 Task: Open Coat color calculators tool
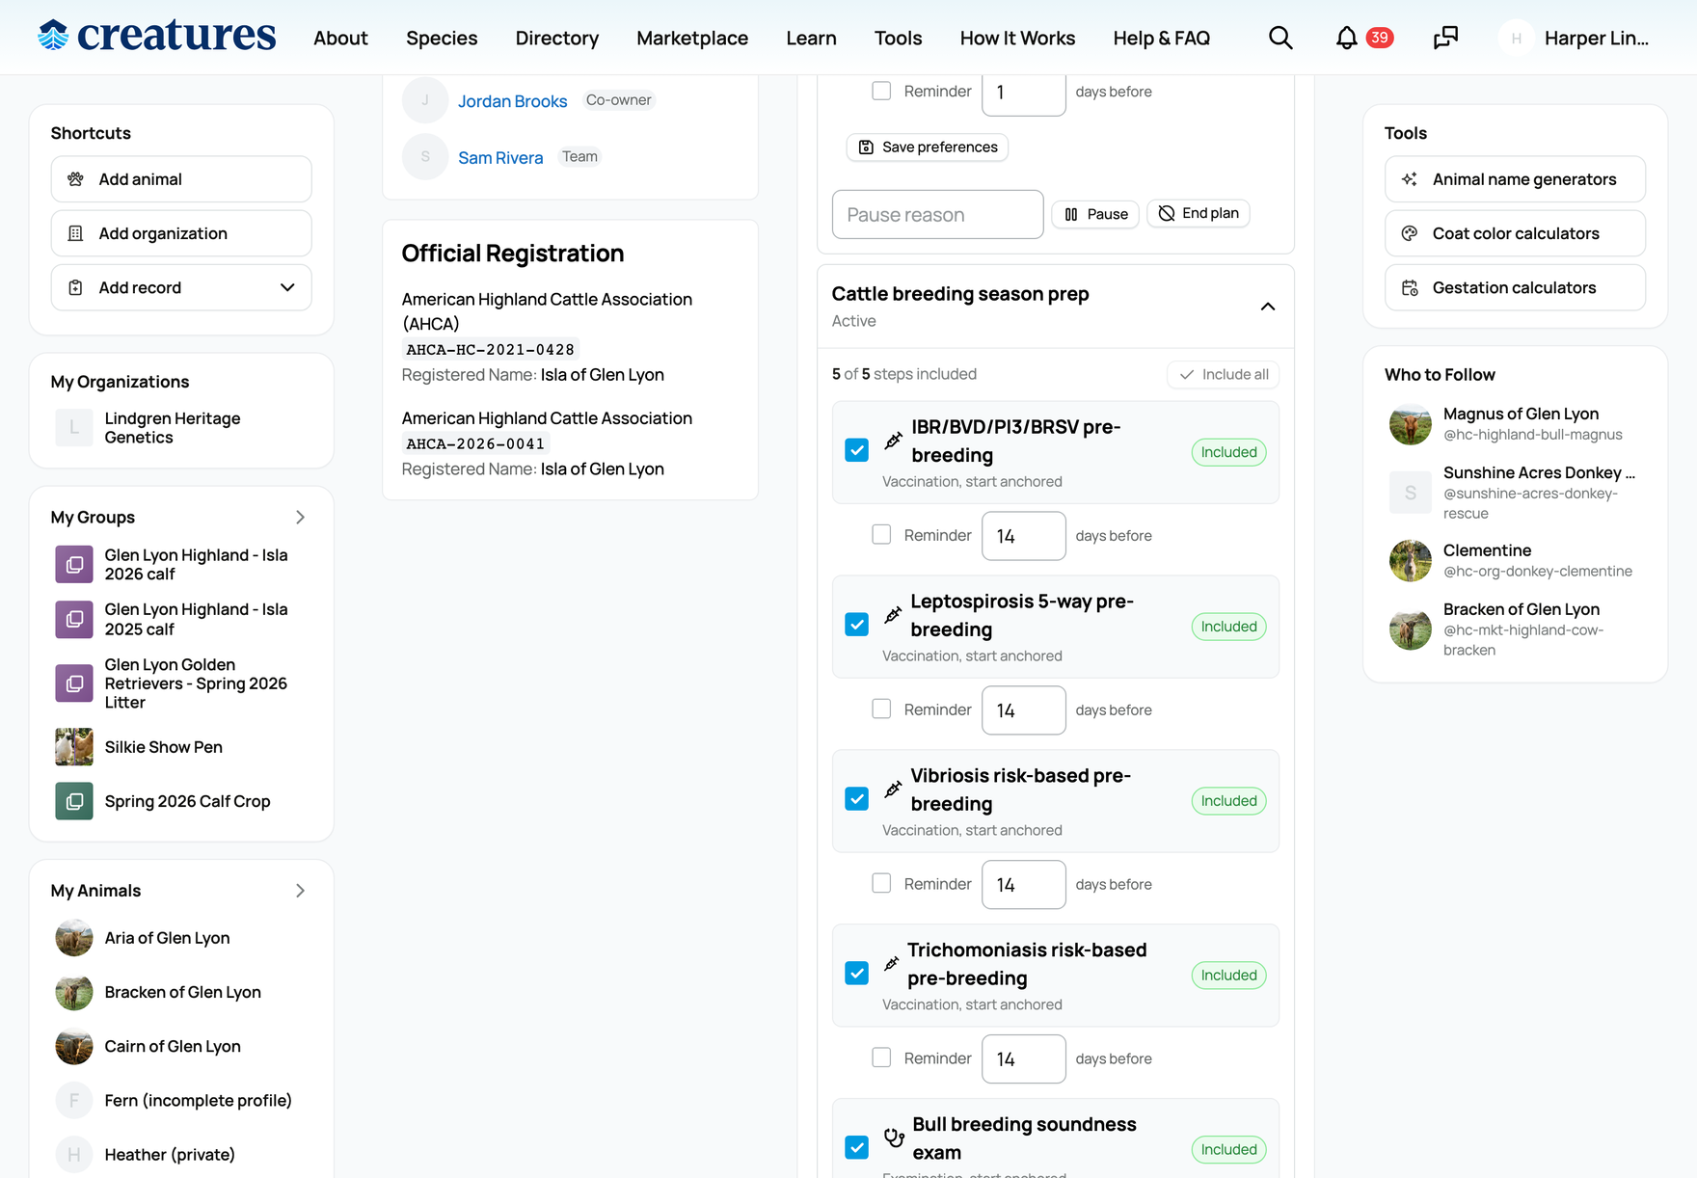pos(1515,233)
